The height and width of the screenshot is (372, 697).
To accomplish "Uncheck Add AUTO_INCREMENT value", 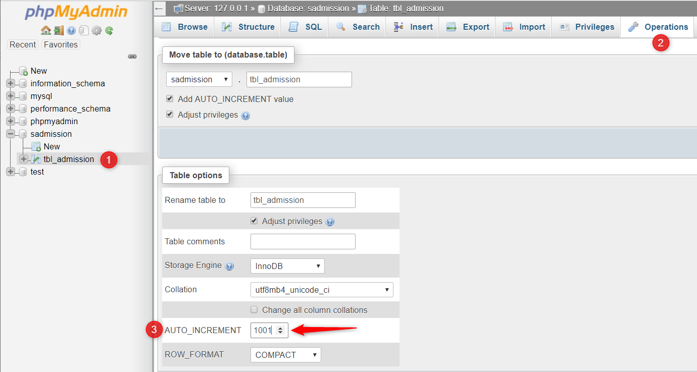I will [x=169, y=98].
